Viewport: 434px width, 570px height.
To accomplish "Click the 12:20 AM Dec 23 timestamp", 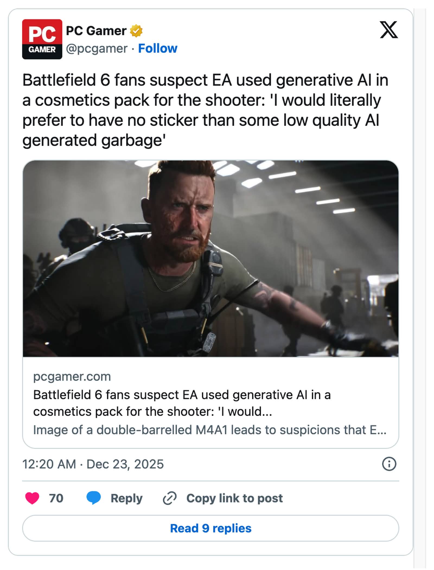I will [93, 464].
